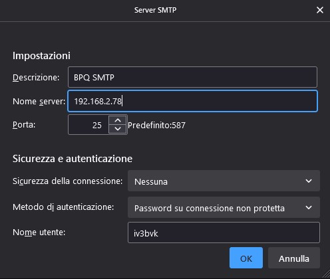This screenshot has width=330, height=279.
Task: Click the Porta label
Action: 24,125
